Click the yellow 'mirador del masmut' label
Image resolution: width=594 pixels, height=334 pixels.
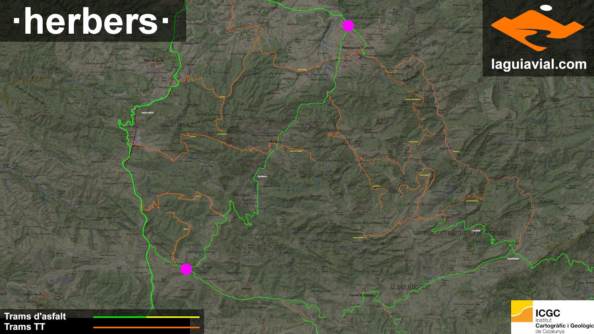[x=412, y=100]
